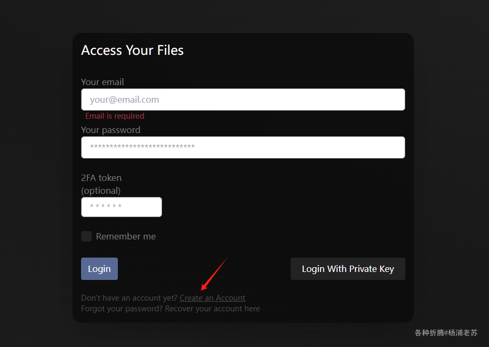
Task: Enable the Remember me checkbox
Action: pos(86,236)
